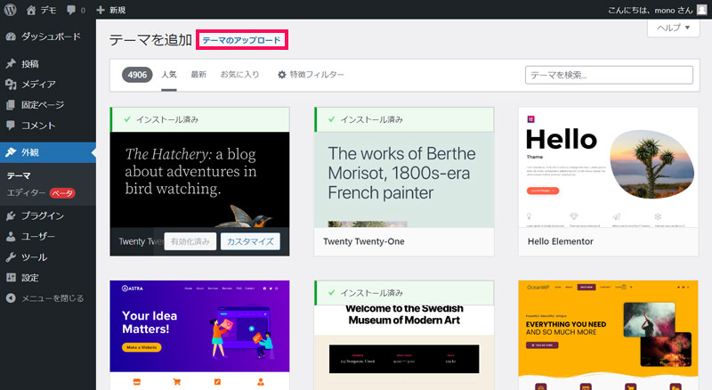Open Swedish Museum of Modern Art theme preview
This screenshot has width=712, height=390.
[404, 348]
